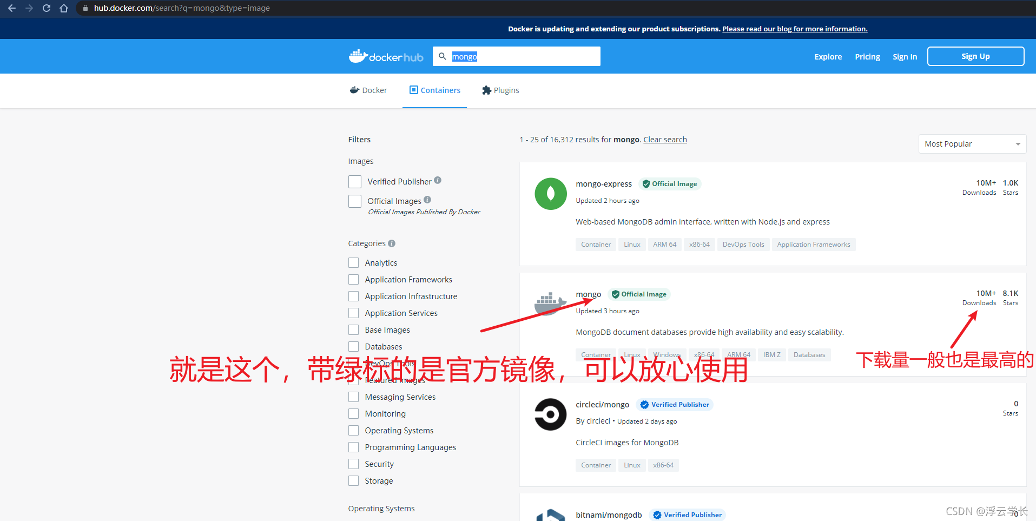Switch to the Plugins tab

coord(500,90)
